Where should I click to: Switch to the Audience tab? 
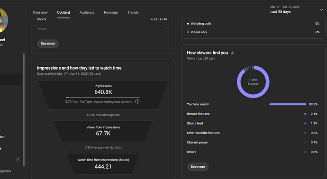[87, 12]
